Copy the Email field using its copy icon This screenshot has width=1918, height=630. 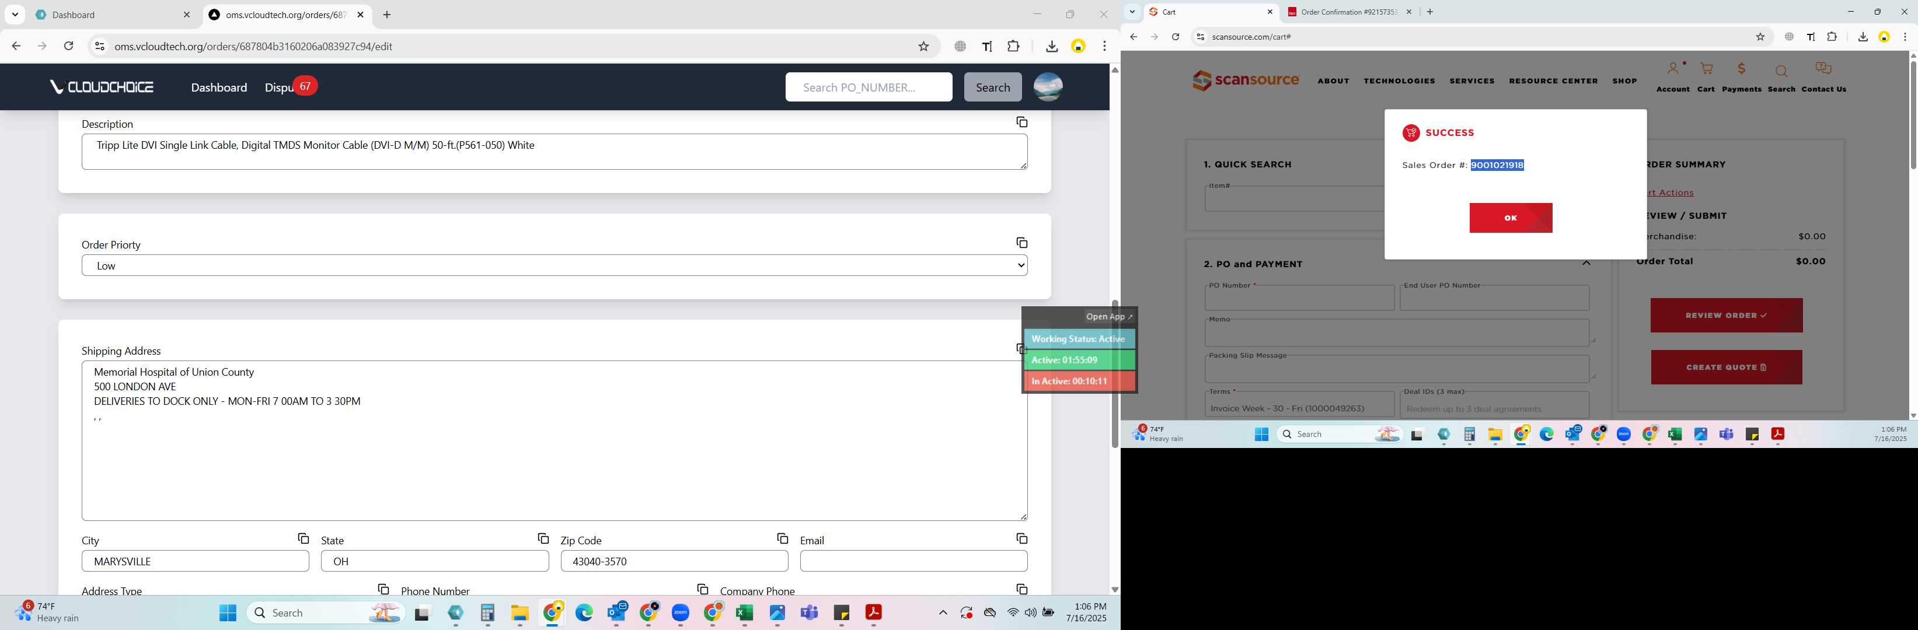[x=1021, y=538]
